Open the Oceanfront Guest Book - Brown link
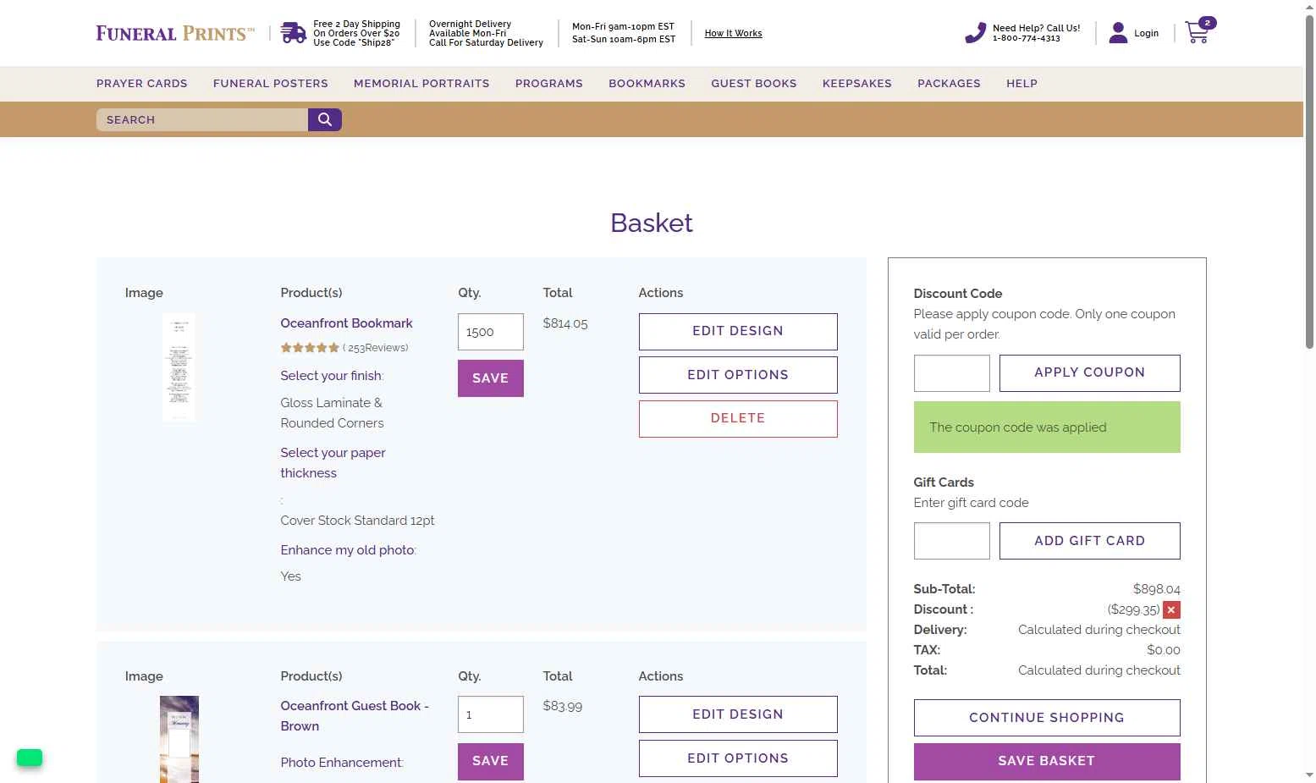Screen dimensions: 1316x783 pyautogui.click(x=355, y=716)
